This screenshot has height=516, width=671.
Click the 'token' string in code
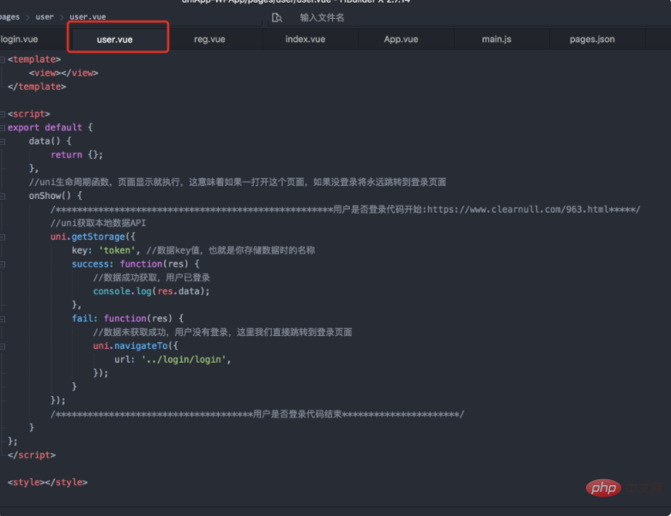point(117,250)
